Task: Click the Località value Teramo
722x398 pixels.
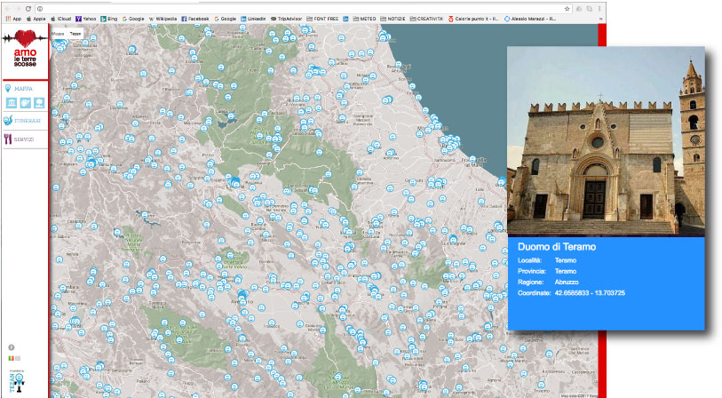Action: click(x=566, y=260)
